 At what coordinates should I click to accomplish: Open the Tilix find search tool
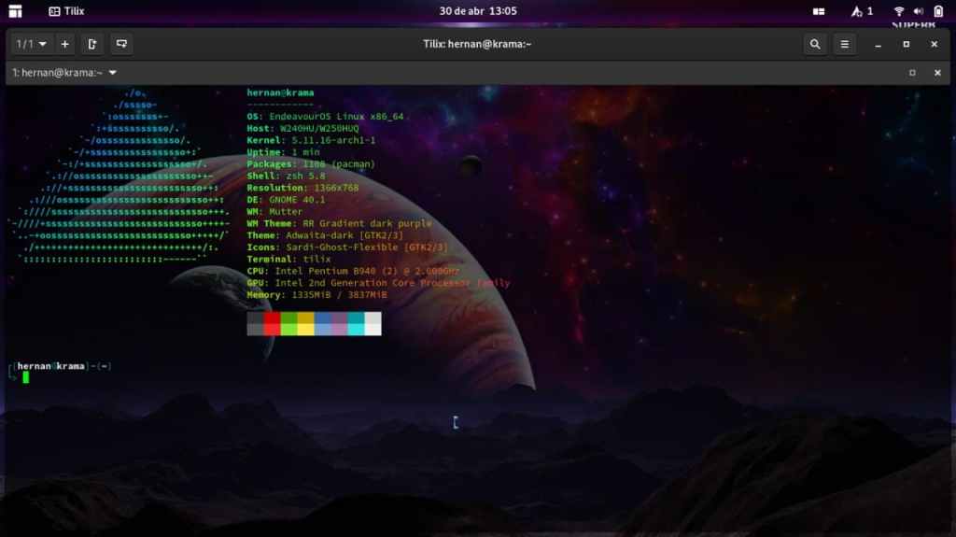coord(815,44)
